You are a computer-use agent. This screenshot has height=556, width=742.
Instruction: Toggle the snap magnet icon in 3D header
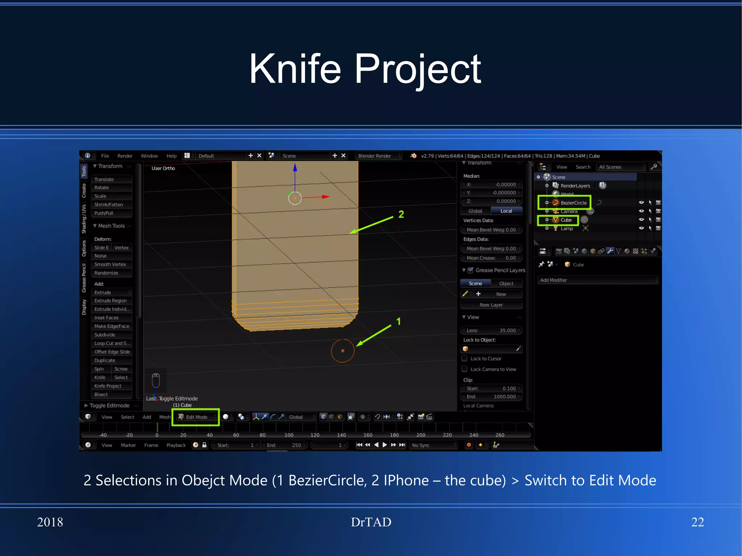point(378,417)
